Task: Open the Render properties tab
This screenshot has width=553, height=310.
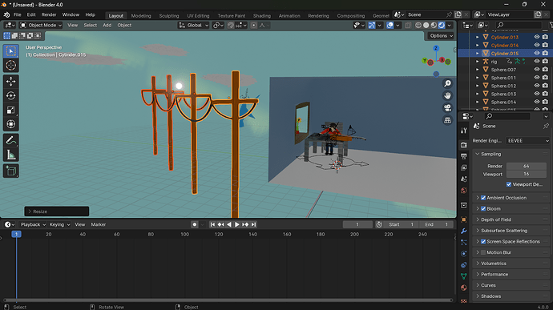Action: (x=464, y=145)
